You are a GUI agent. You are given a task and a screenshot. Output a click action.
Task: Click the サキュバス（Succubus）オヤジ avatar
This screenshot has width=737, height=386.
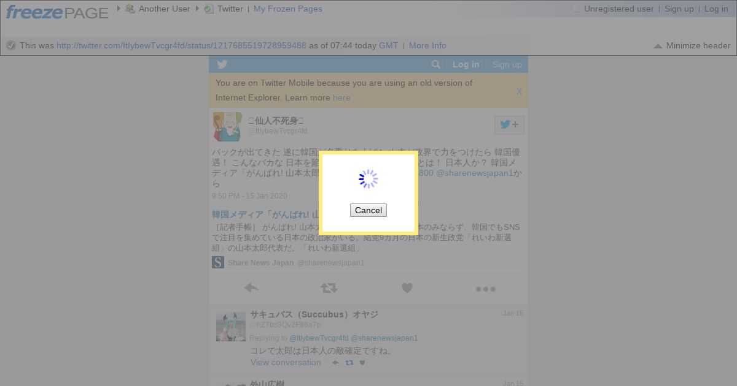click(x=230, y=326)
